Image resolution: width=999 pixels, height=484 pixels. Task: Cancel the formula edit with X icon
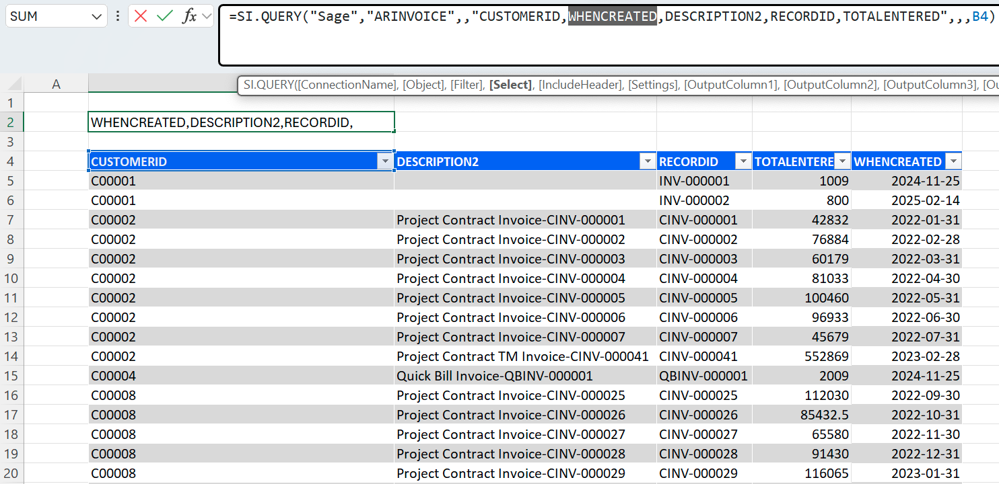141,16
